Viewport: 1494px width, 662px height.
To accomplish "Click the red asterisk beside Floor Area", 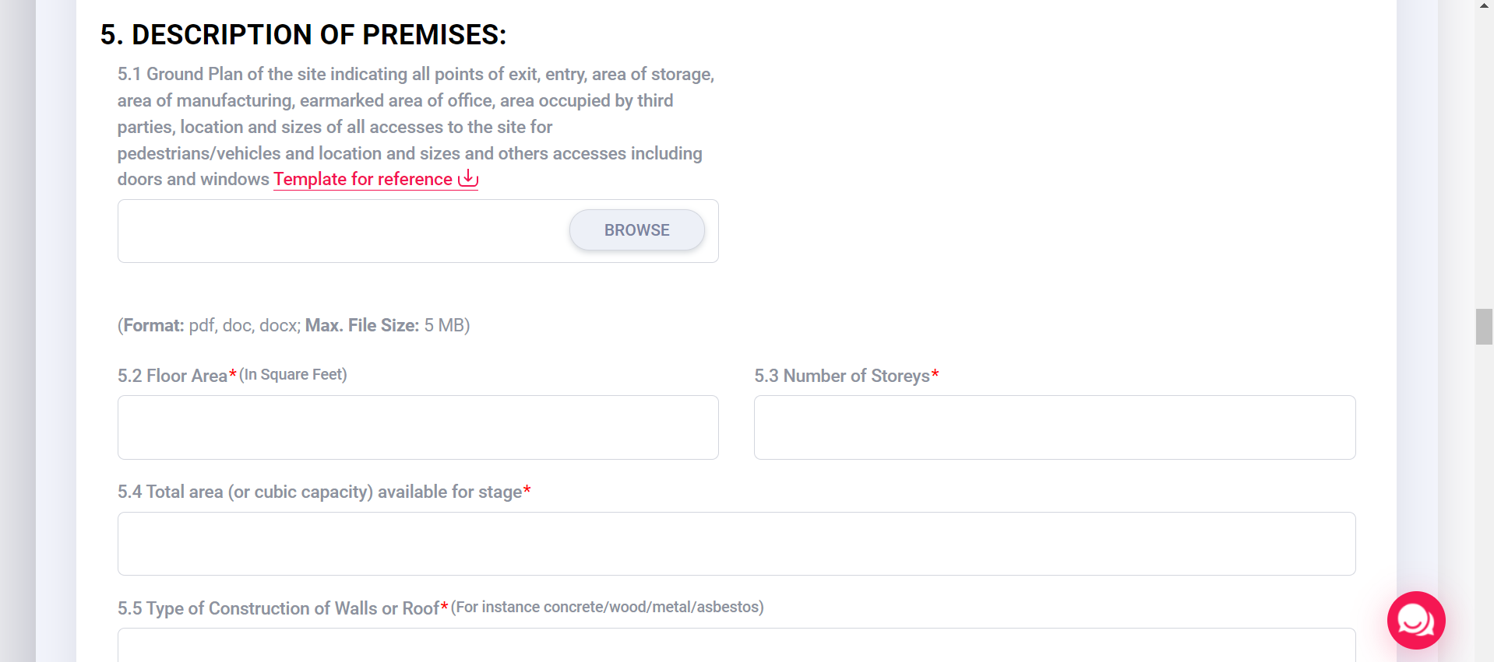I will [x=231, y=373].
